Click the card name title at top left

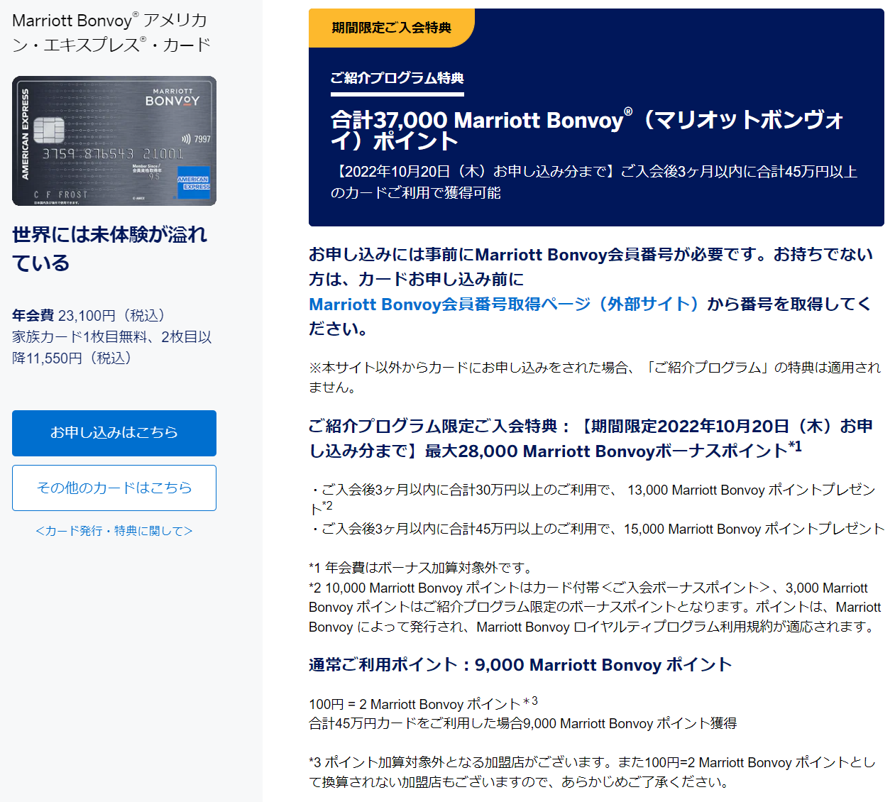tap(111, 33)
